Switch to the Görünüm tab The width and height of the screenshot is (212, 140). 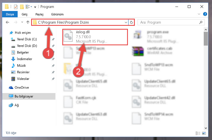[x=57, y=14]
